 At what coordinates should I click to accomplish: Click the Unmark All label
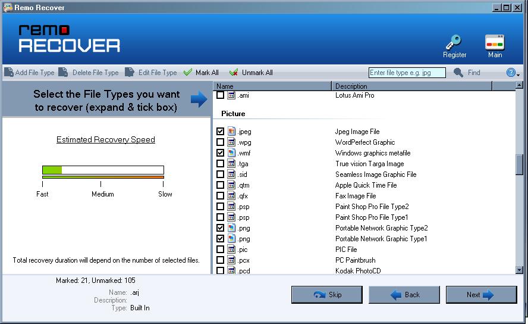tap(257, 73)
